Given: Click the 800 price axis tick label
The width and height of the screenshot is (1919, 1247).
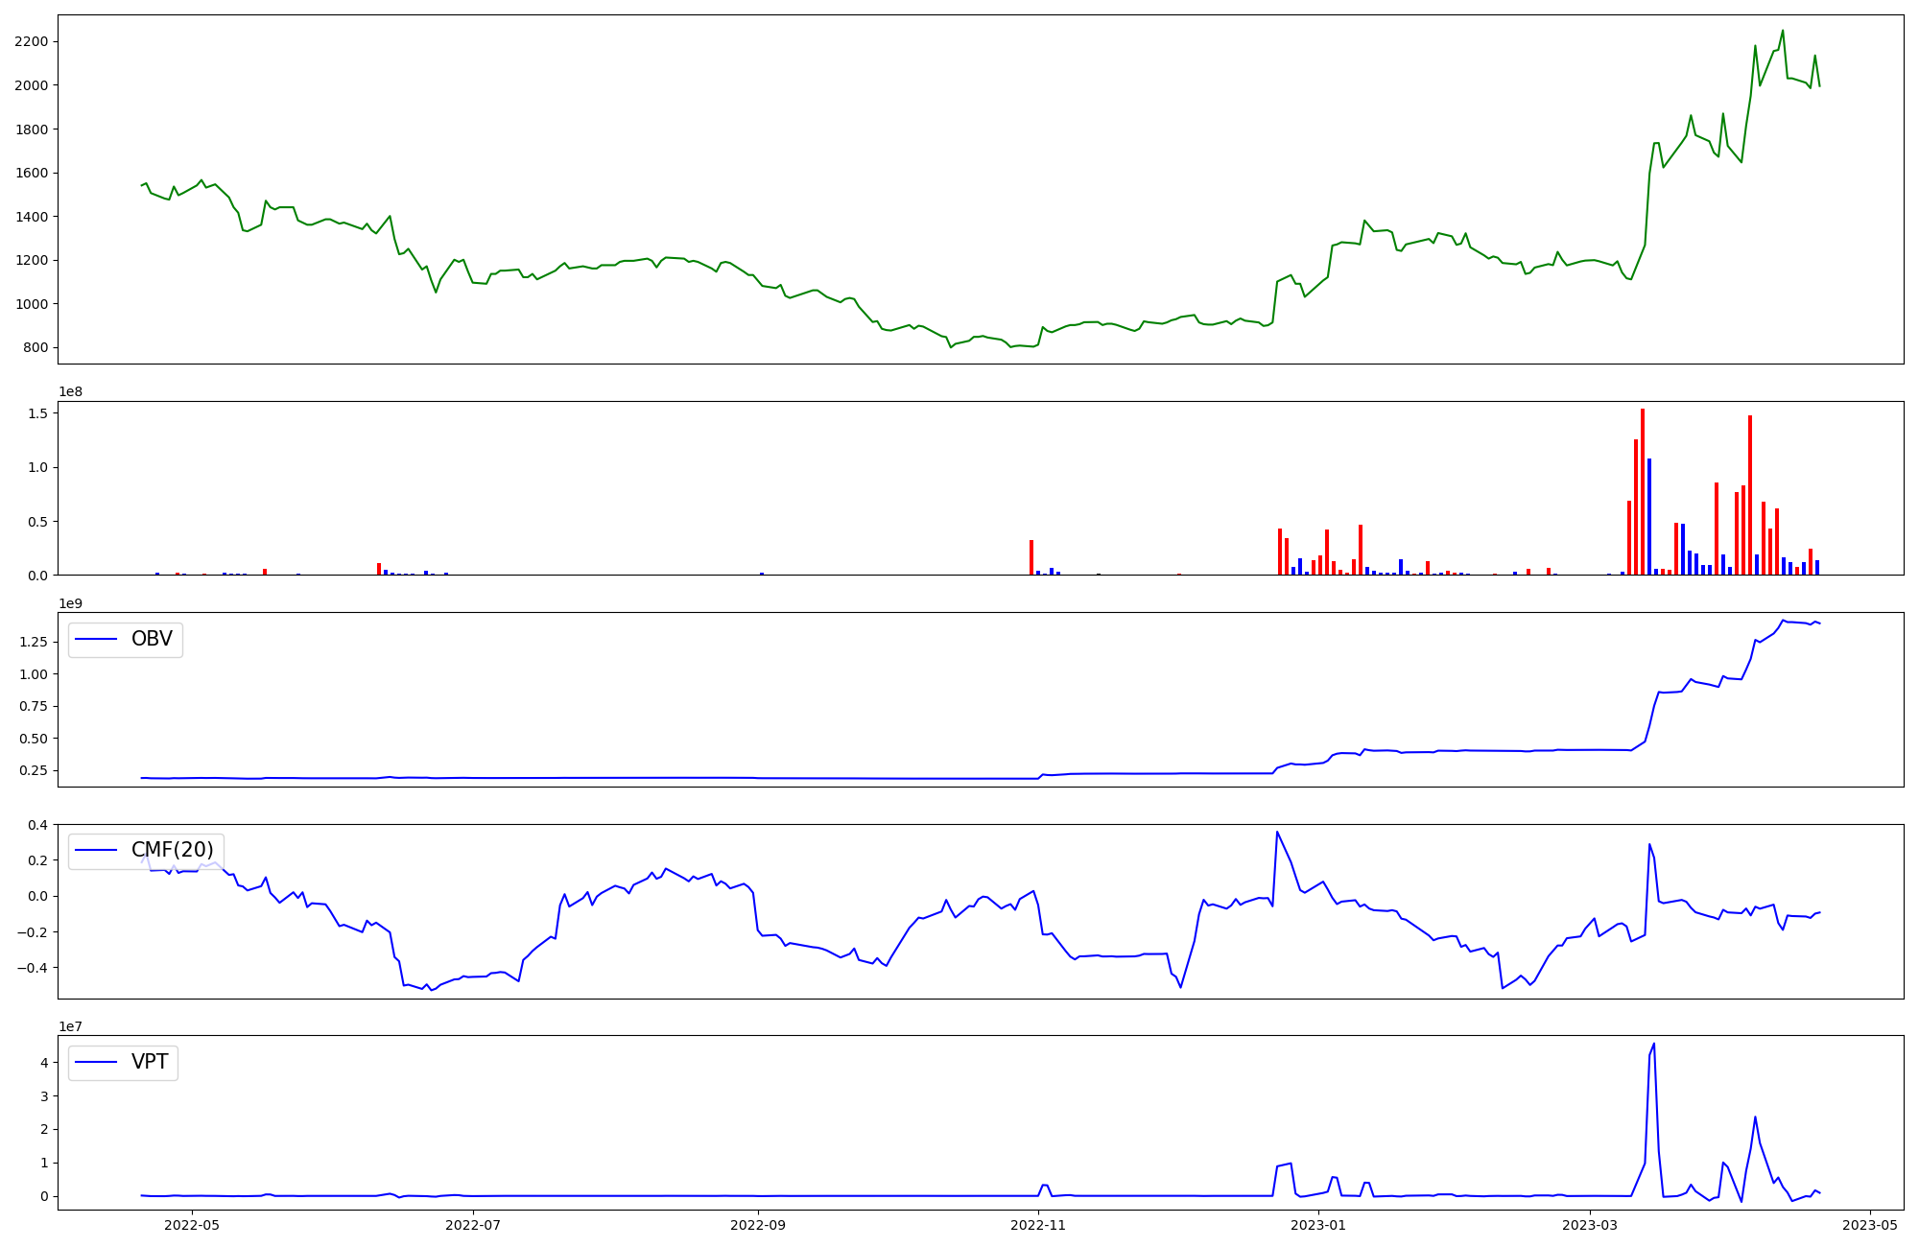Looking at the screenshot, I should click(x=36, y=347).
